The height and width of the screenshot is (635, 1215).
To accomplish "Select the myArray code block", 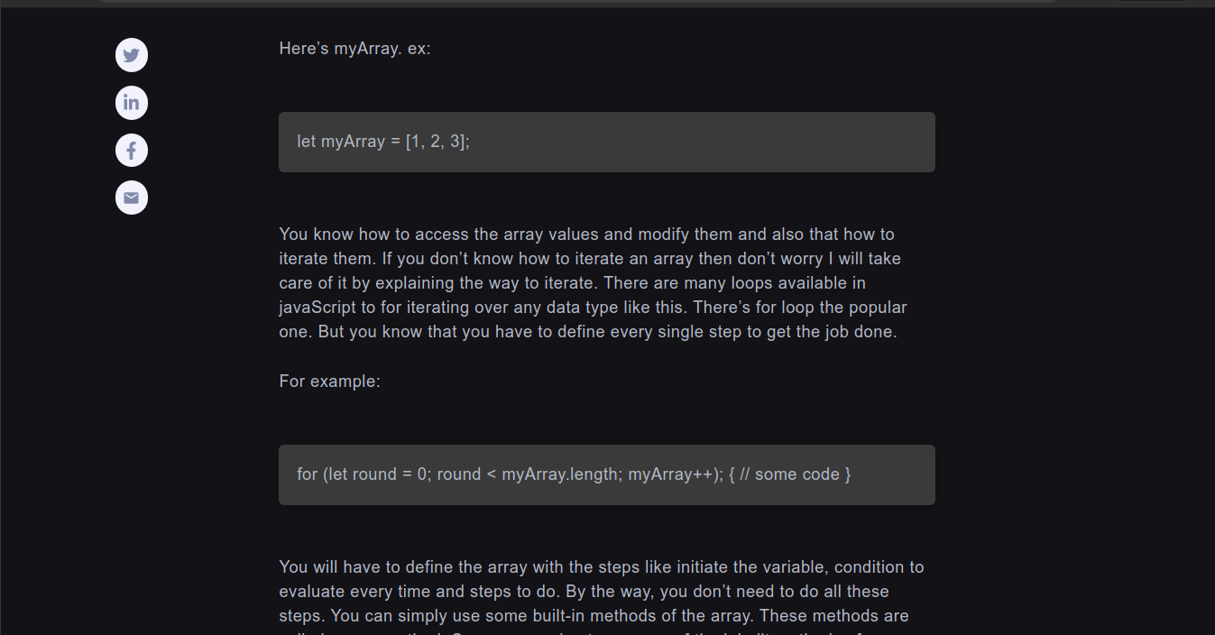I will click(606, 142).
